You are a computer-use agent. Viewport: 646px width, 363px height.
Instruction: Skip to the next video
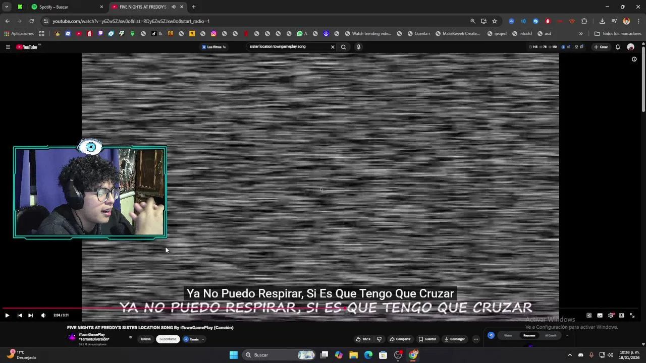[x=30, y=316]
